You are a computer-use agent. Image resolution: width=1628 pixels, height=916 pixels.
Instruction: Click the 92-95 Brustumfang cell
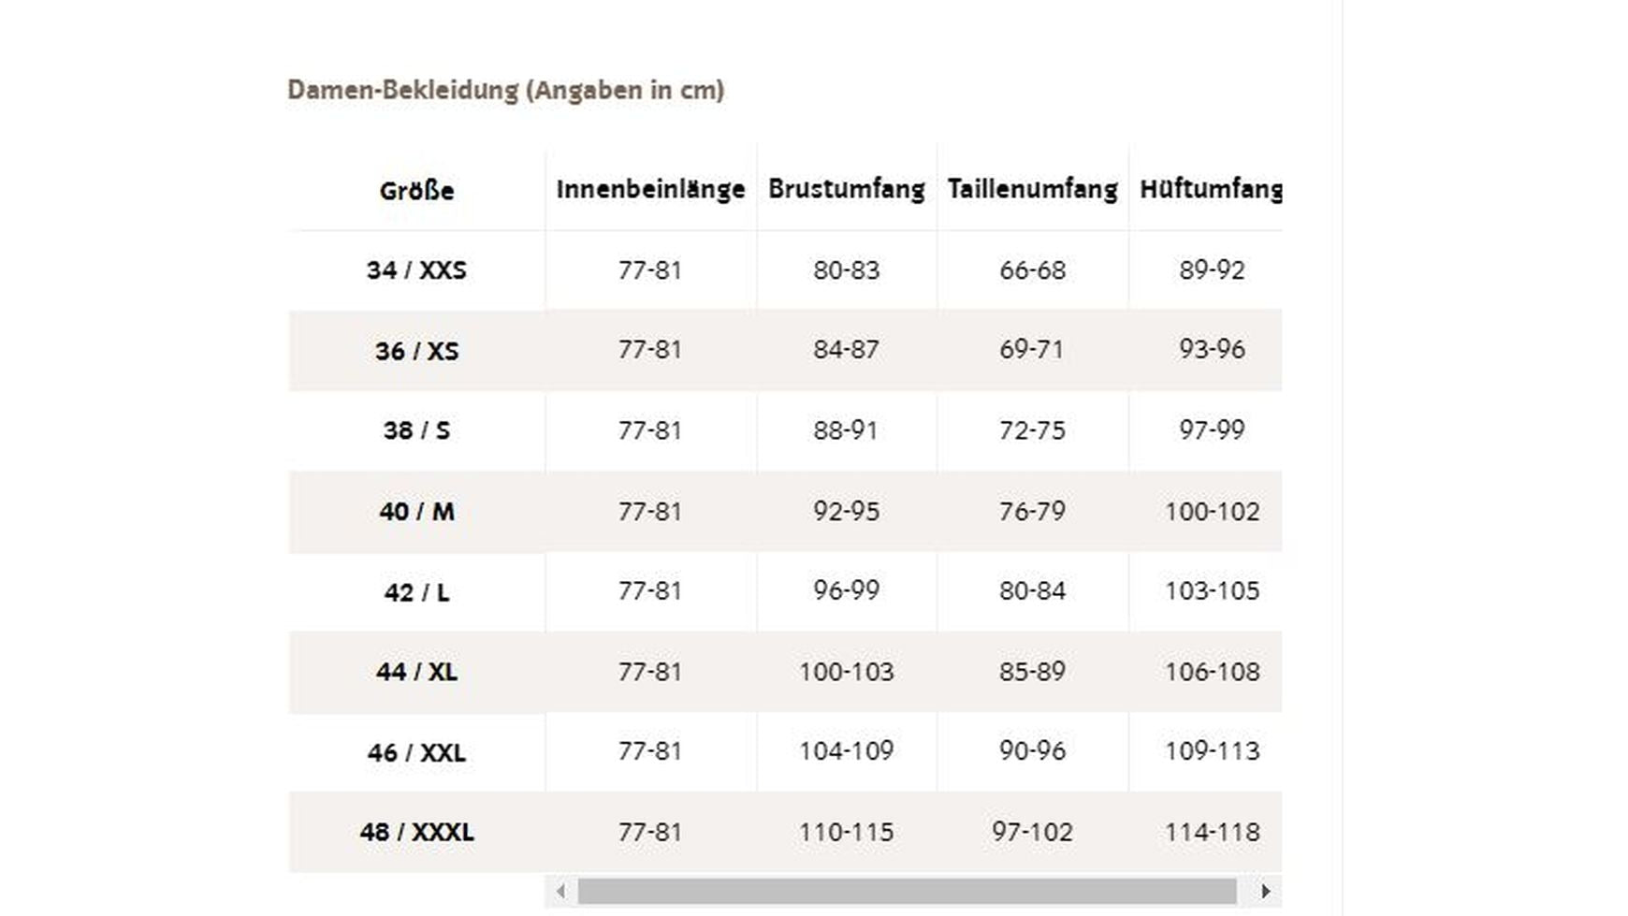(846, 512)
